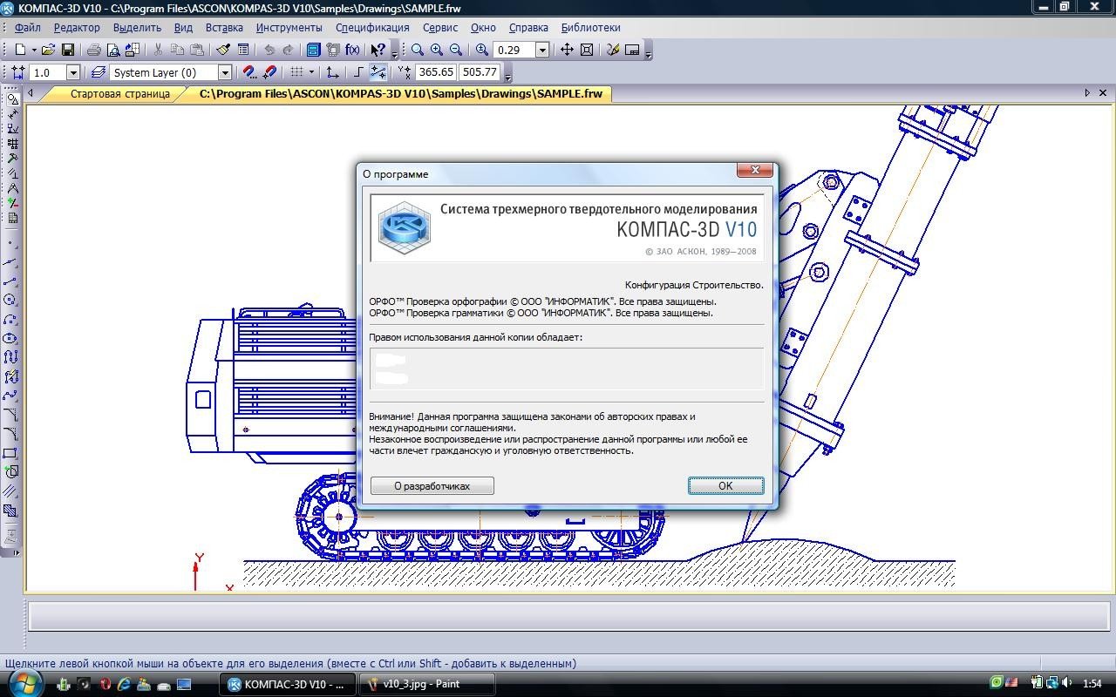The height and width of the screenshot is (697, 1116).
Task: Click the open file folder icon
Action: [48, 51]
